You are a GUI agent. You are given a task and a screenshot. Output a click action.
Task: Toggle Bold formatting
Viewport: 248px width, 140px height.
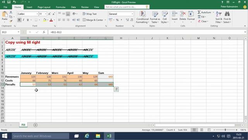tap(19, 20)
